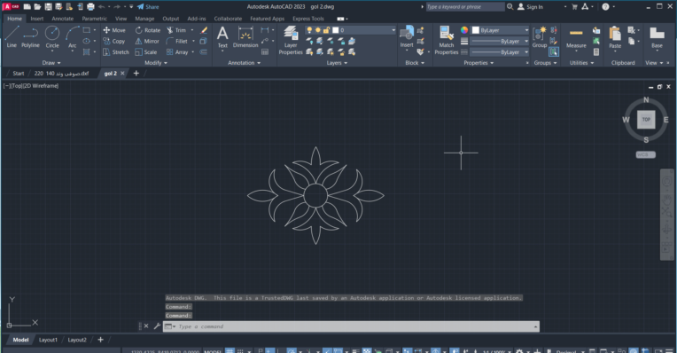This screenshot has width=677, height=353.
Task: Open the layer selection dropdown showing 0
Action: pyautogui.click(x=350, y=30)
